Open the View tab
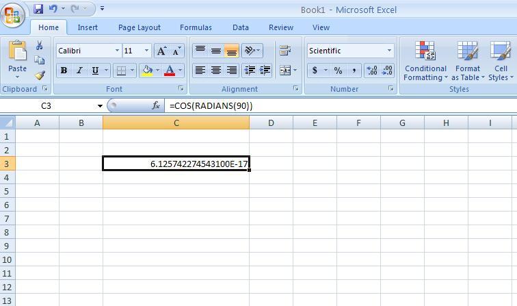Image resolution: width=517 pixels, height=306 pixels. point(321,27)
